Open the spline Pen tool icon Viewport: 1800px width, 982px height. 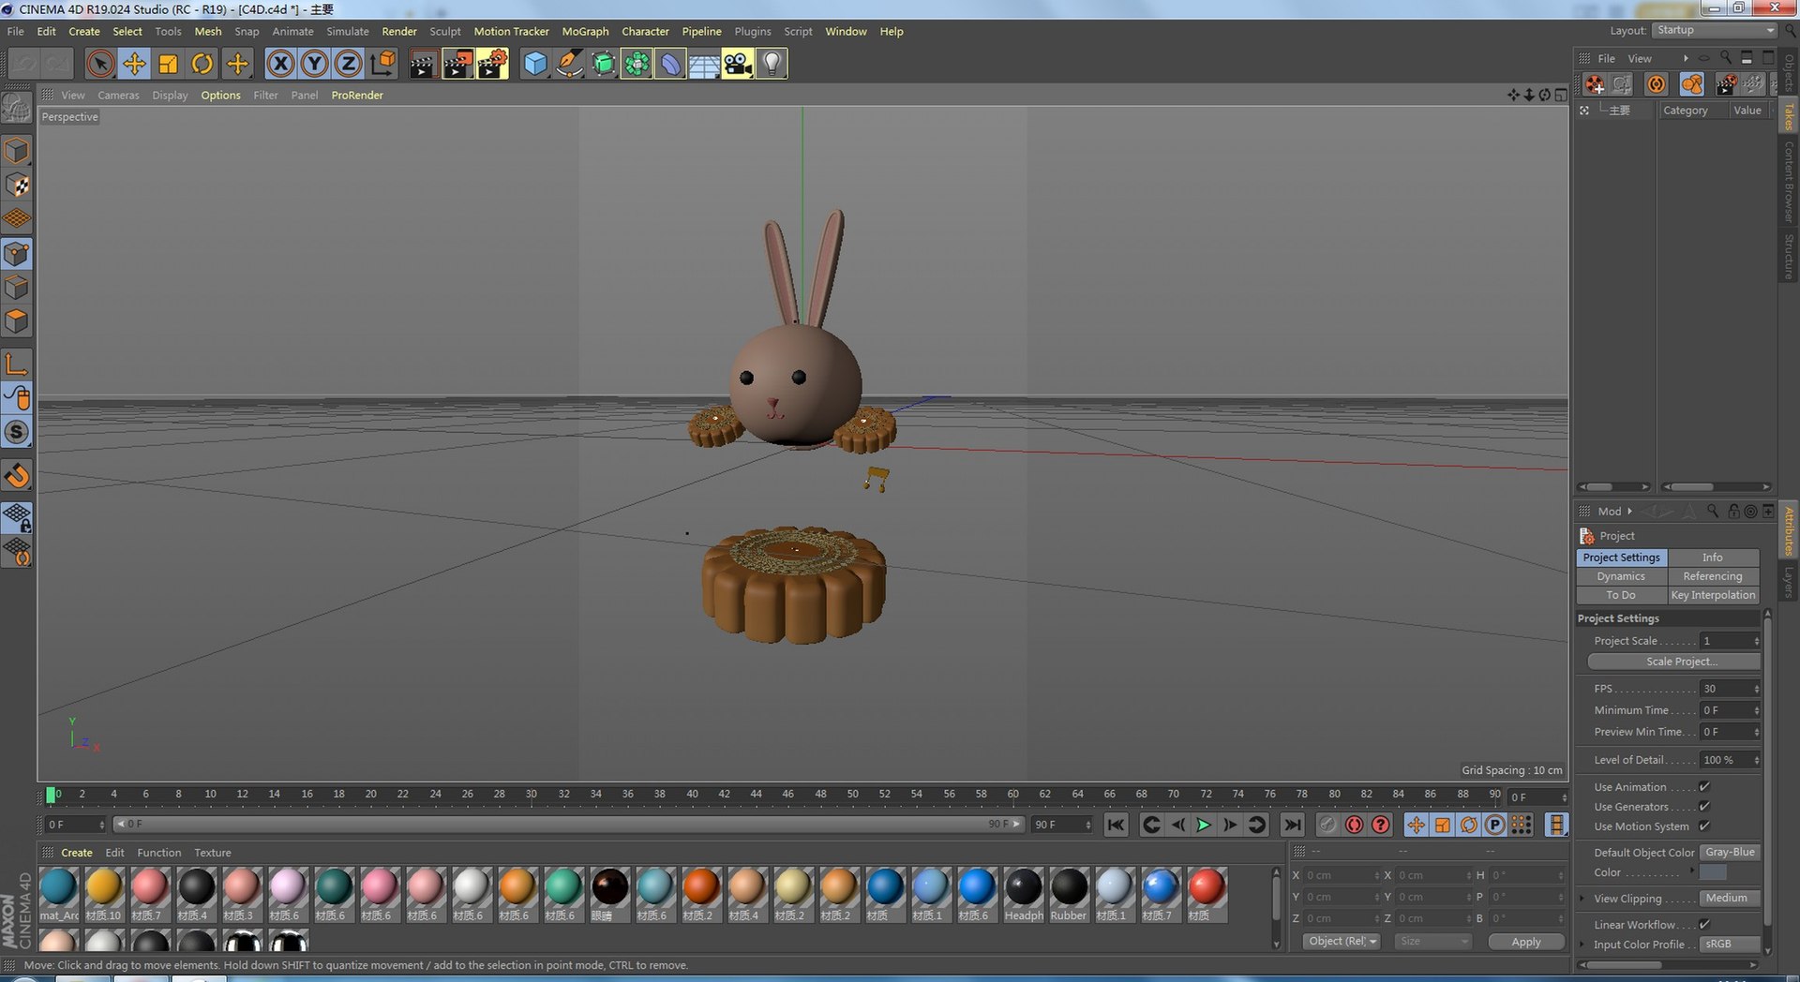[x=568, y=64]
